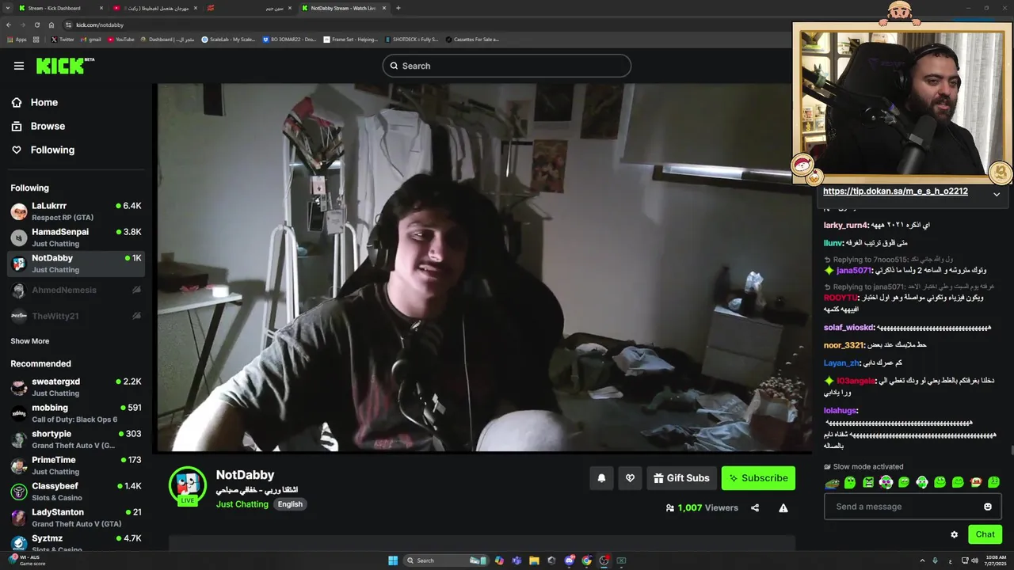
Task: Click username larky_rurn4 in chat
Action: coord(847,225)
